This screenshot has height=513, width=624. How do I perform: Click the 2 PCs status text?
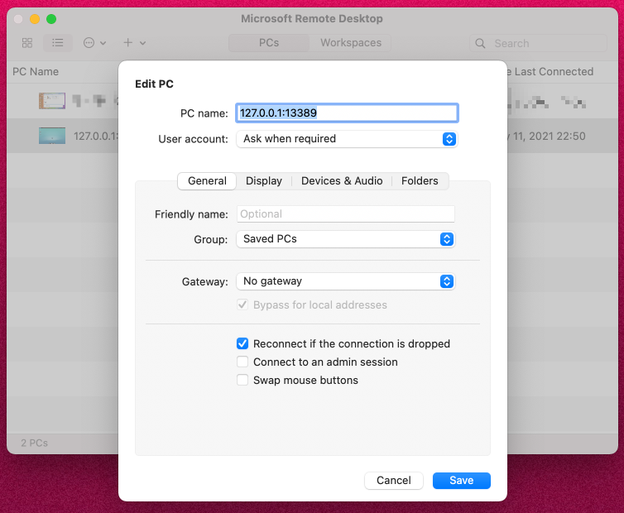point(34,443)
